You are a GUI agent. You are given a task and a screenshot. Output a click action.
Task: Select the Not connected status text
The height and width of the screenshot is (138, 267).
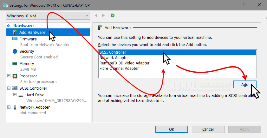[33, 113]
